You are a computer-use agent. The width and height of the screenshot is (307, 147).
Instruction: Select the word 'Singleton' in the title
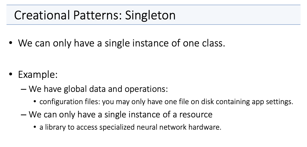(x=150, y=15)
